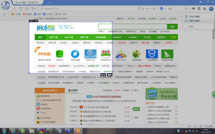Click the headphone icon in browser toolbar
The image size is (215, 134).
point(199,9)
